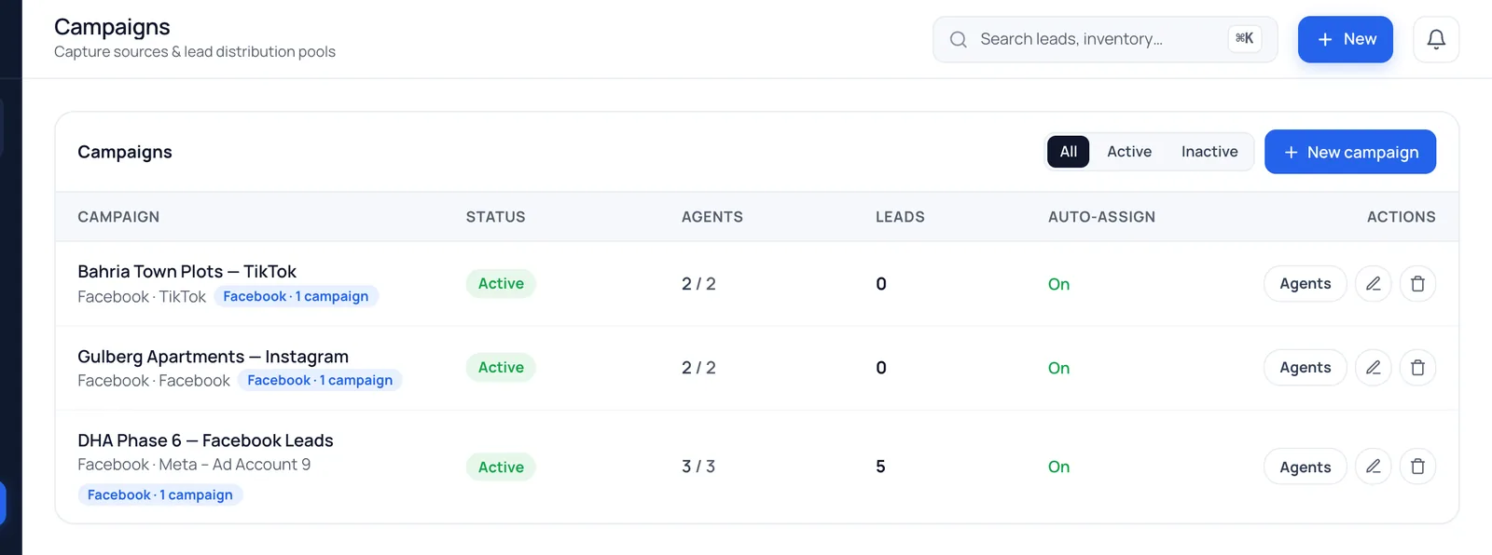The image size is (1492, 555).
Task: Click Facebook · TikTok source text
Action: coord(142,297)
